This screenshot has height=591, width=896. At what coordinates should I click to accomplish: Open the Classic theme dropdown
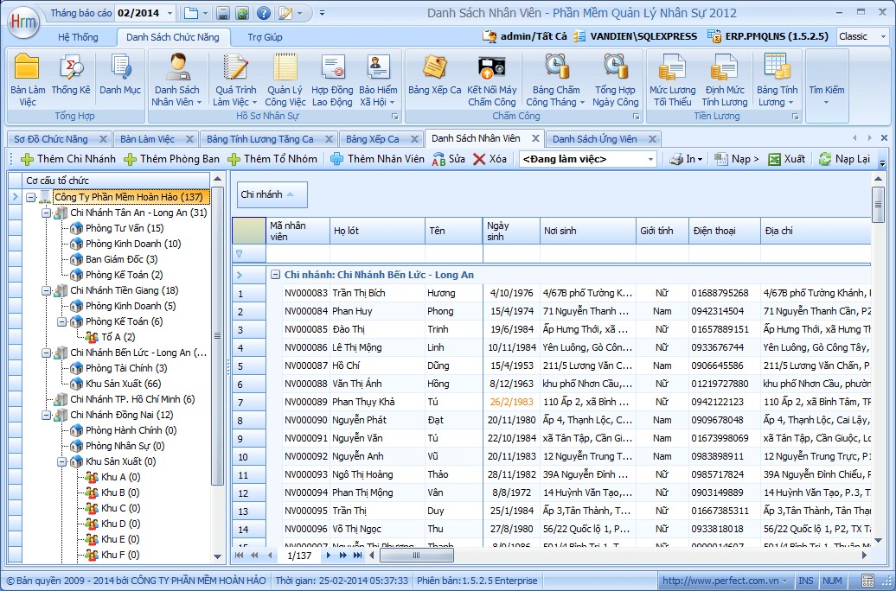point(883,36)
